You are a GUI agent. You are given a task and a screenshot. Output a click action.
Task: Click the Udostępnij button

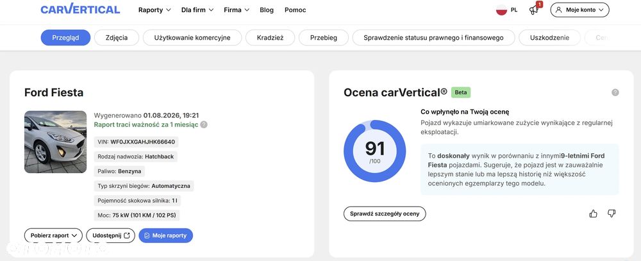click(x=111, y=235)
